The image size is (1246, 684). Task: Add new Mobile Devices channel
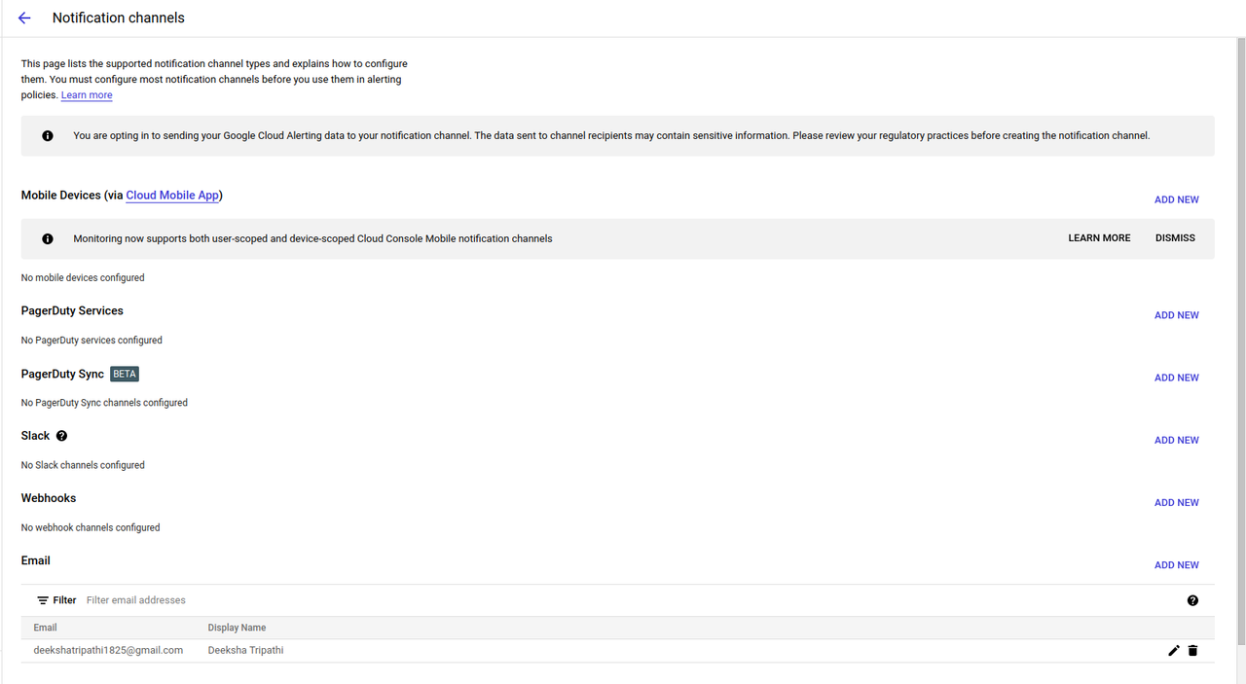click(1176, 199)
